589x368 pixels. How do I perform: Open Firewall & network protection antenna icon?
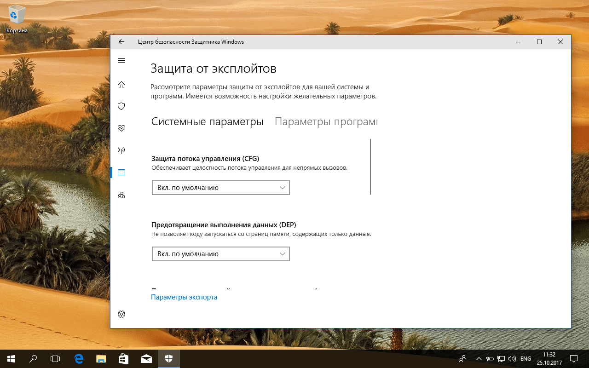point(121,150)
